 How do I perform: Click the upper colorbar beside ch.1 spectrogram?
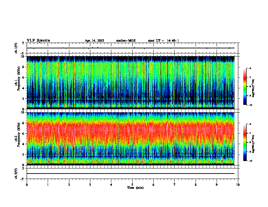click(245, 87)
